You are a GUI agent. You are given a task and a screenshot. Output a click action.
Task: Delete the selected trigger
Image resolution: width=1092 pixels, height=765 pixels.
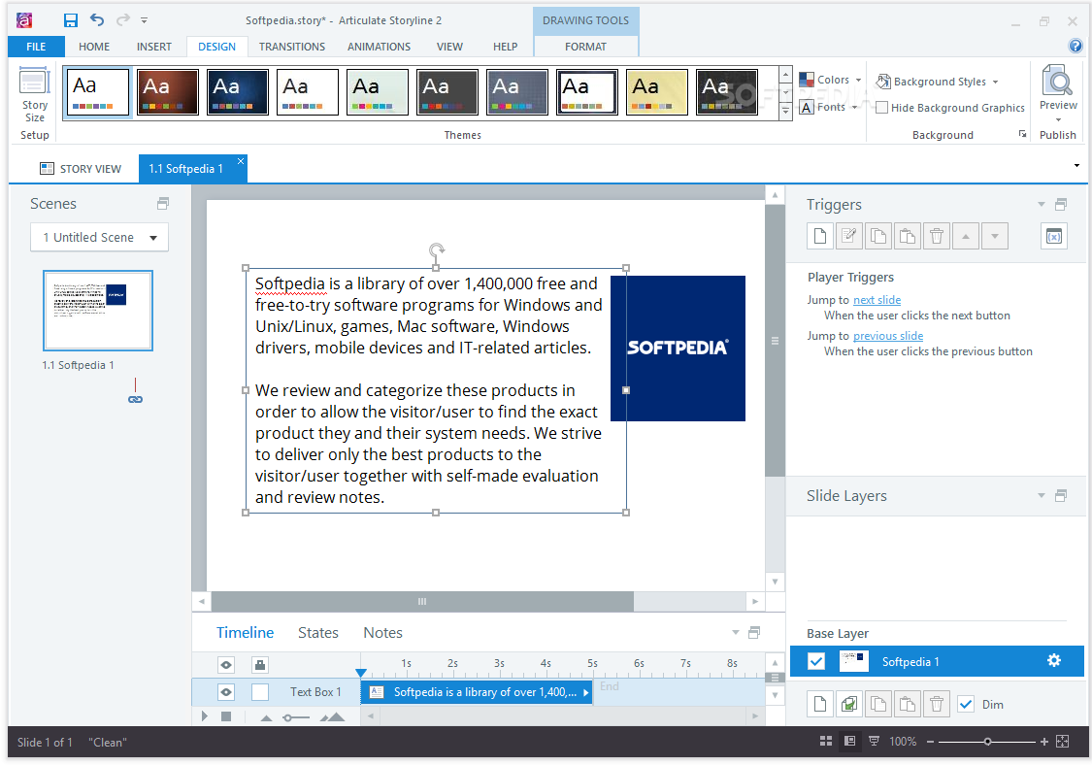937,236
